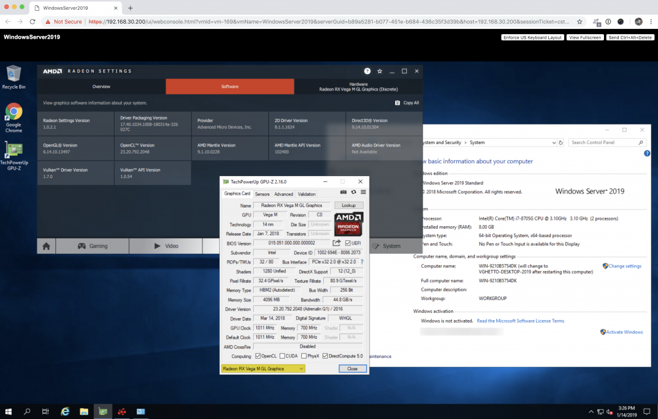
Task: Open the Gaming section in Radeon Settings
Action: pos(93,246)
